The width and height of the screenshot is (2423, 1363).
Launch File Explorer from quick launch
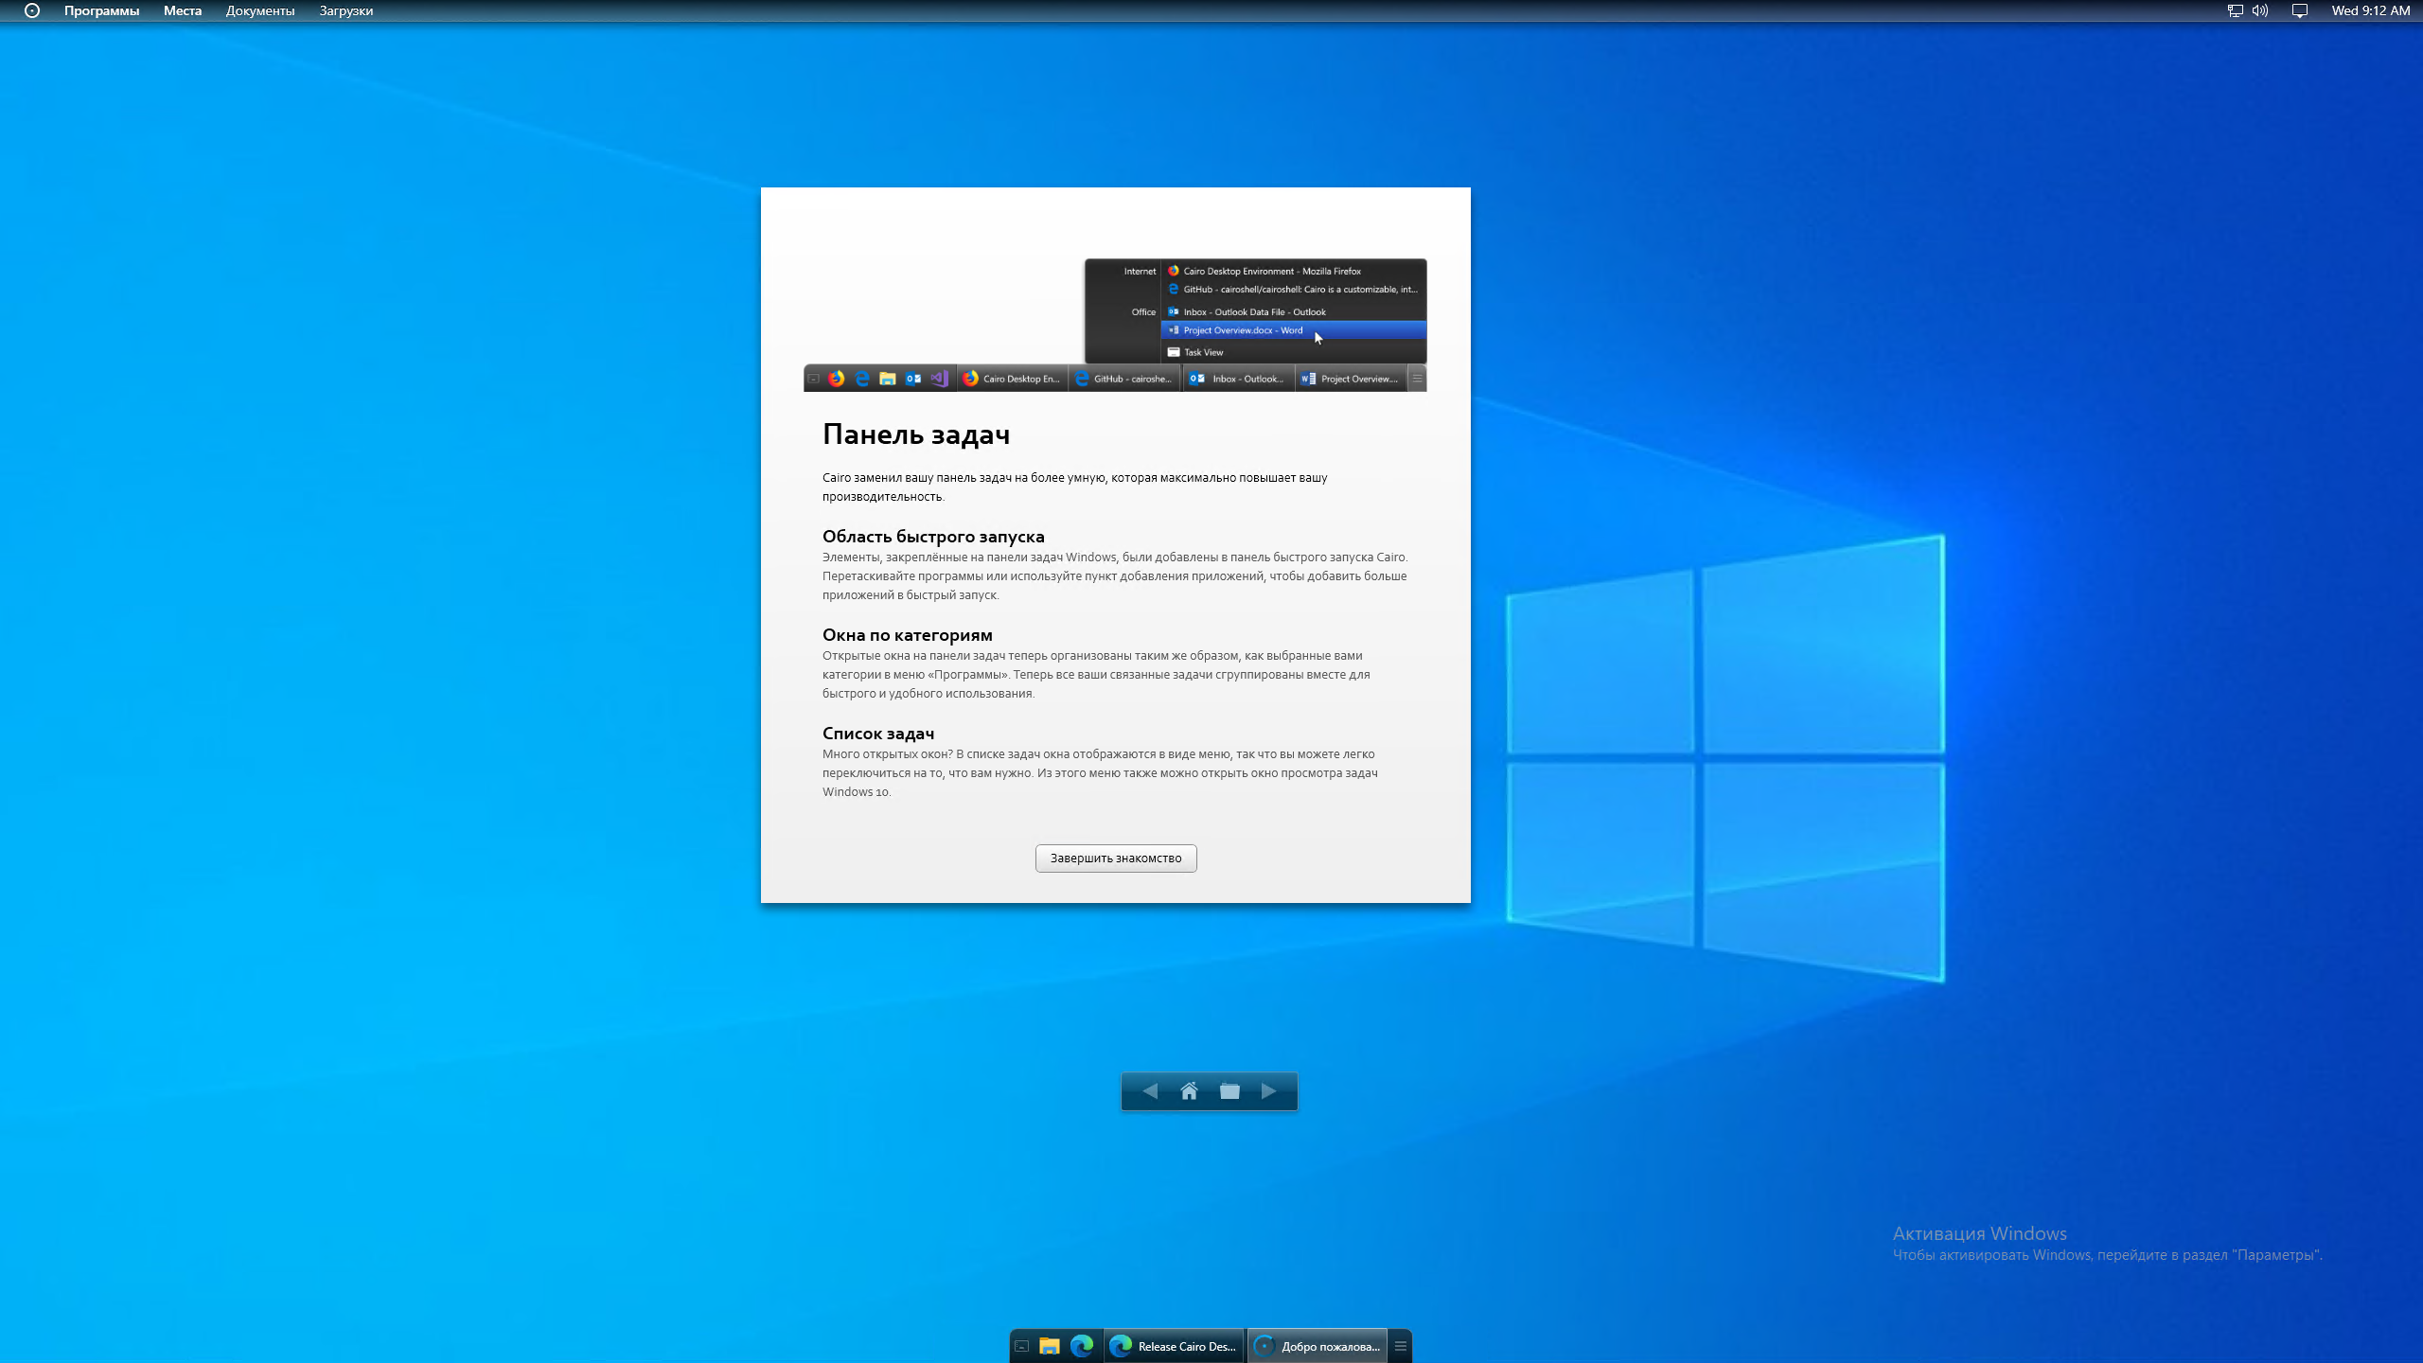pyautogui.click(x=1049, y=1346)
